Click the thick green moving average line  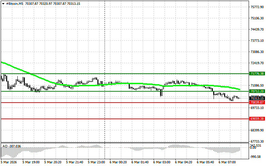pos(136,83)
